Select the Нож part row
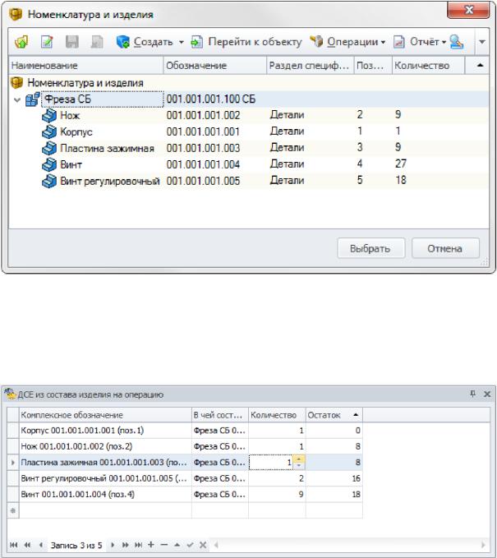The image size is (497, 558). (x=248, y=115)
